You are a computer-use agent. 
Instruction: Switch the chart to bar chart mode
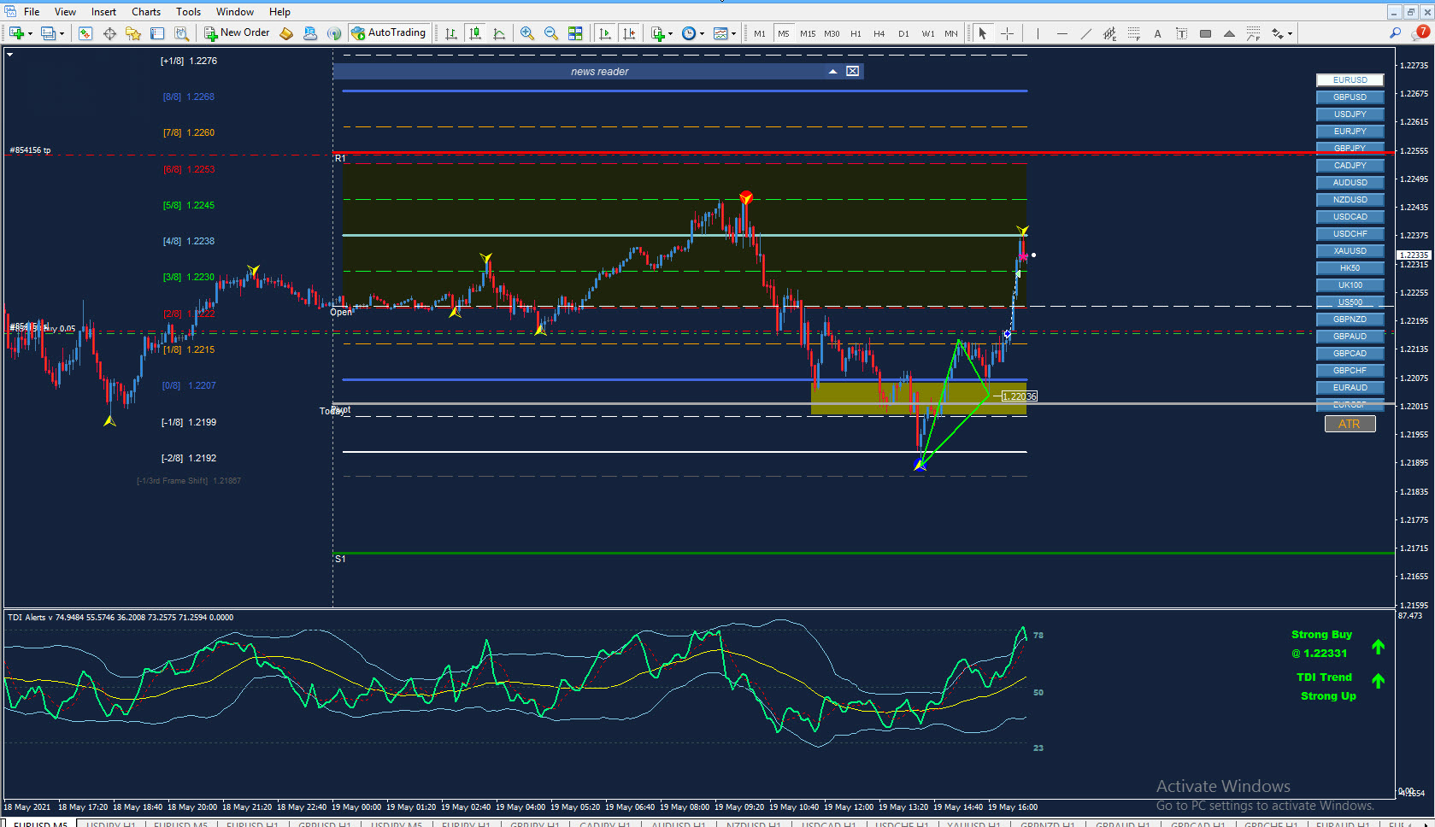(451, 33)
